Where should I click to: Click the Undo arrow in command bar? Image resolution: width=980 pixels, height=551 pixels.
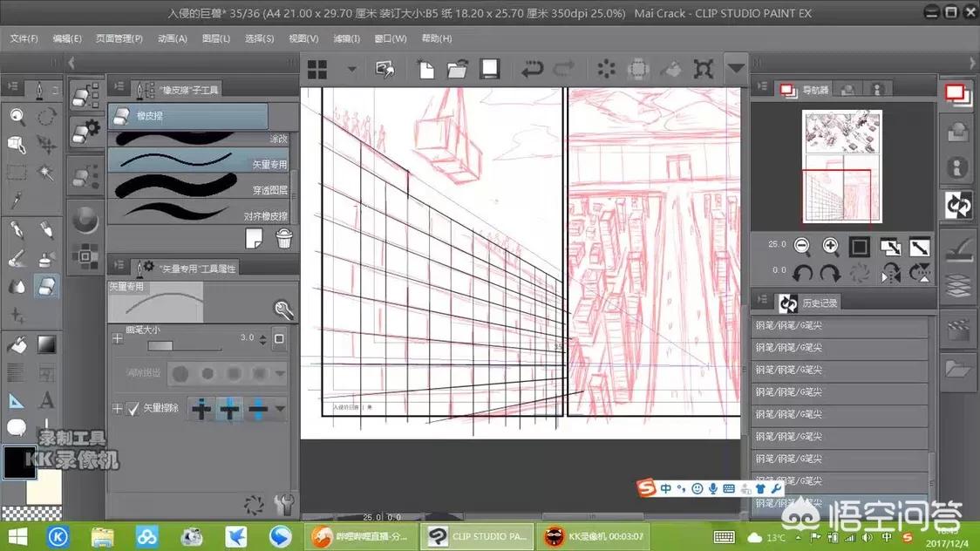click(x=532, y=69)
